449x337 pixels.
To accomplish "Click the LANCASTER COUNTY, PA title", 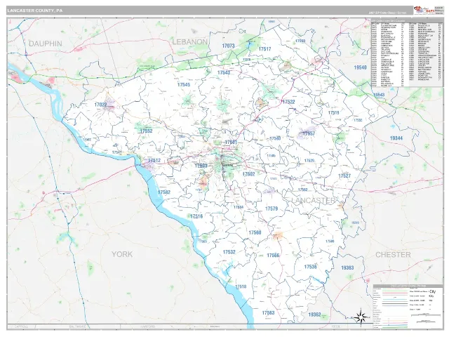I will click(34, 11).
